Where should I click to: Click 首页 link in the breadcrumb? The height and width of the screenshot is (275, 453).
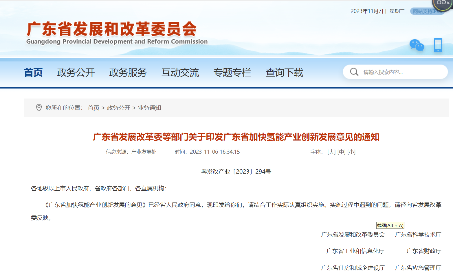pyautogui.click(x=93, y=108)
